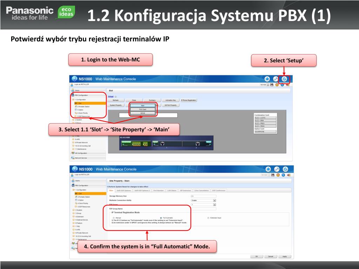Switch to LAN Status tab
This screenshot has height=269, width=359.
click(172, 191)
